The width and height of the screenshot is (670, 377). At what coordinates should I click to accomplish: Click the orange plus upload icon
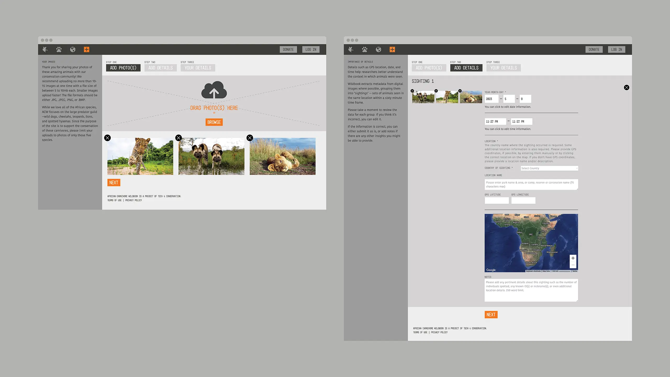click(x=87, y=49)
